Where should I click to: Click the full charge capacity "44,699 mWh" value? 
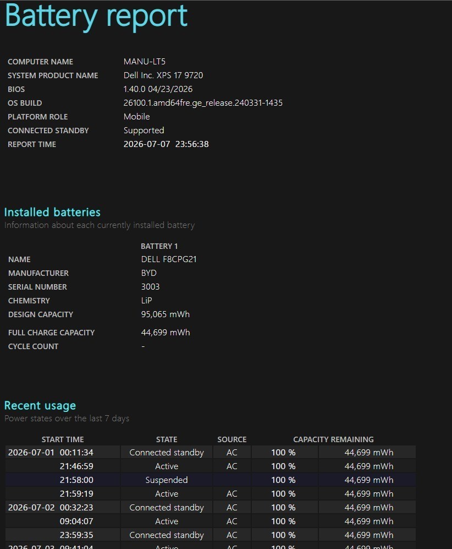pos(166,333)
